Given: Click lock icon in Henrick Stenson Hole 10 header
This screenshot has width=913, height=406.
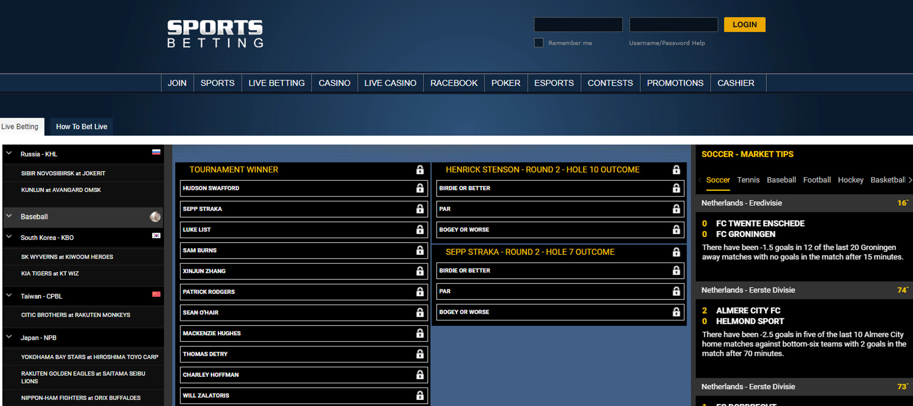Looking at the screenshot, I should [x=676, y=170].
